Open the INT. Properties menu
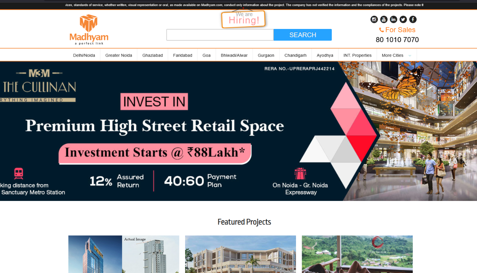 tap(357, 55)
